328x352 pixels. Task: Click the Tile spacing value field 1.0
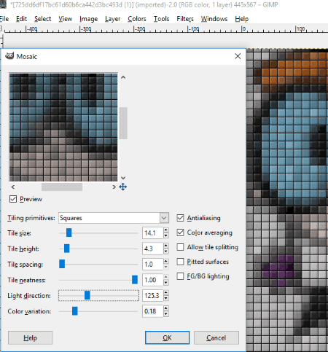[x=152, y=265]
